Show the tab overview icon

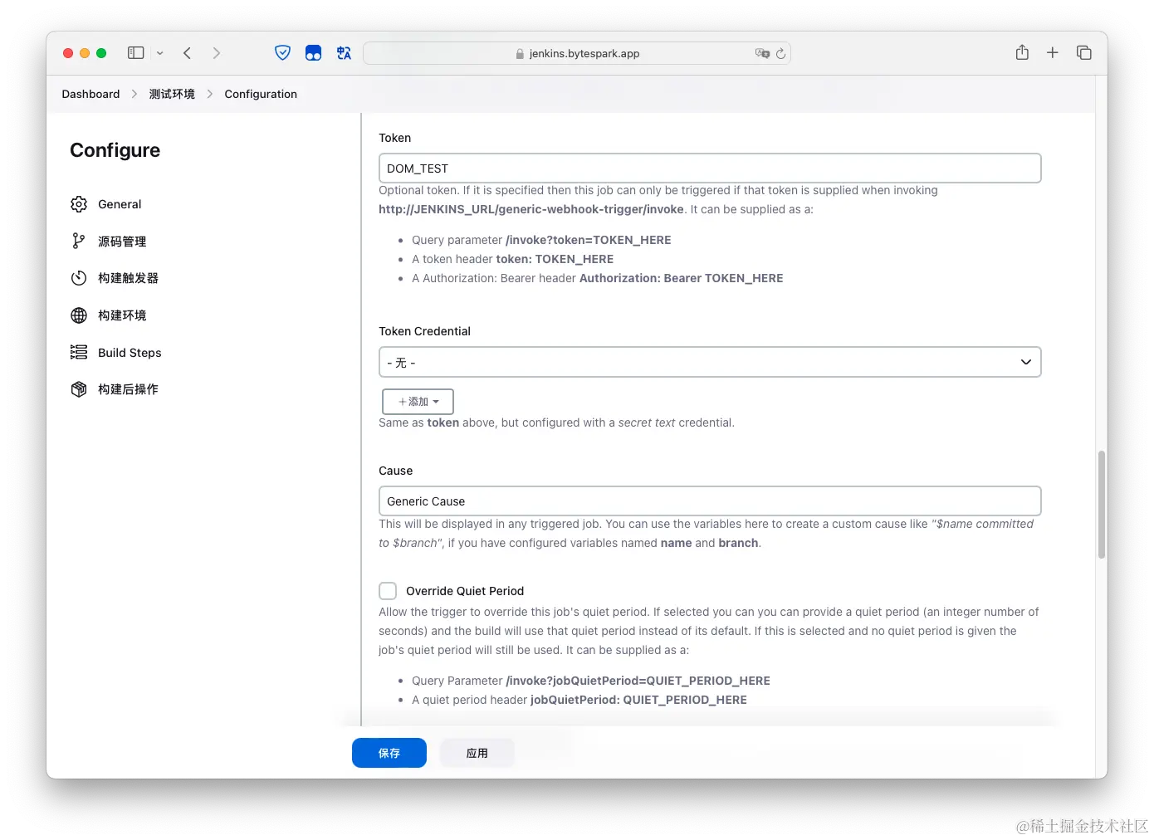point(1084,53)
